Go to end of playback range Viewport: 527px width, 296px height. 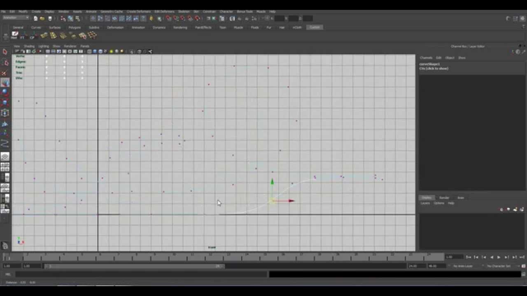(522, 257)
